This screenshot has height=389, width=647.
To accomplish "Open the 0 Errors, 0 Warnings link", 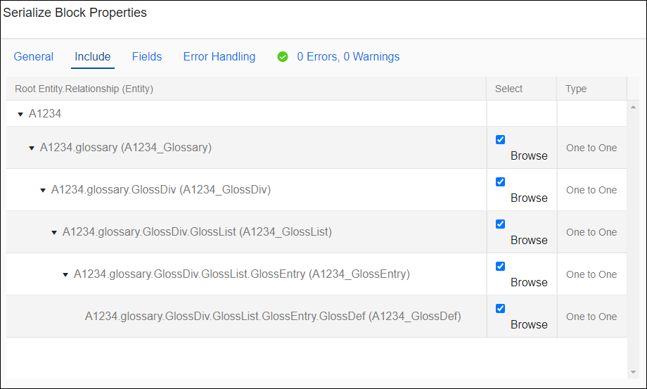I will pyautogui.click(x=348, y=56).
